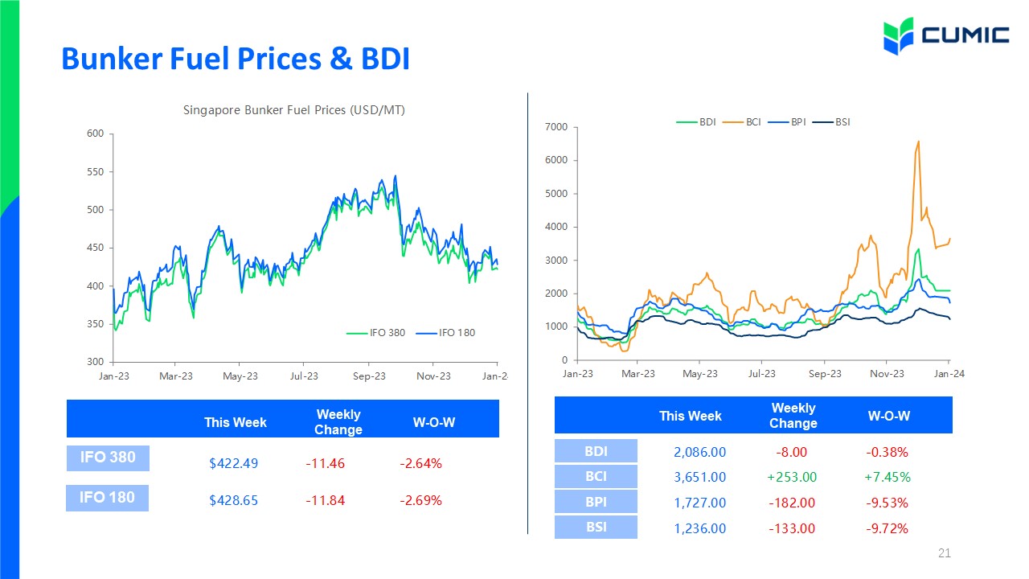
Task: Click the IFO 180 legend marker
Action: 427,332
